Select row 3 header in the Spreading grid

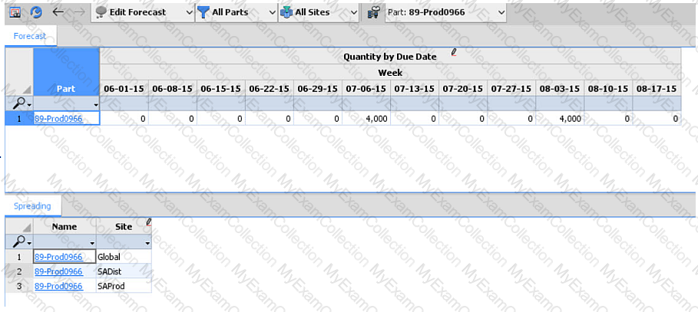(19, 286)
